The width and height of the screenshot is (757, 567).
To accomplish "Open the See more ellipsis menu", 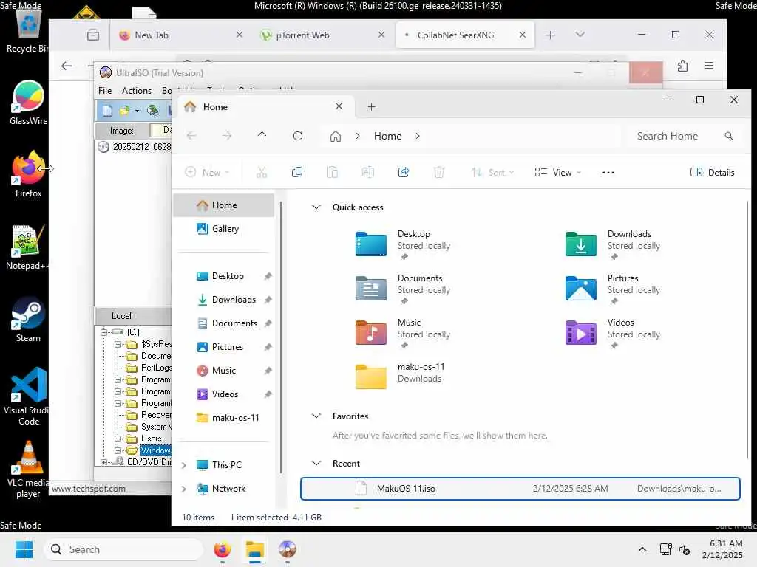I will pos(608,173).
